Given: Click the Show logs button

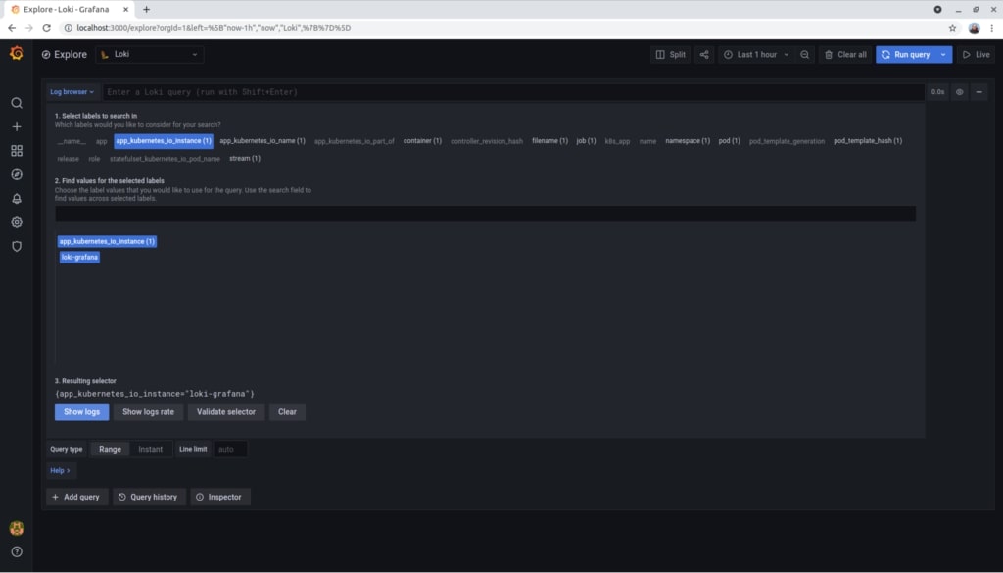Looking at the screenshot, I should point(81,412).
